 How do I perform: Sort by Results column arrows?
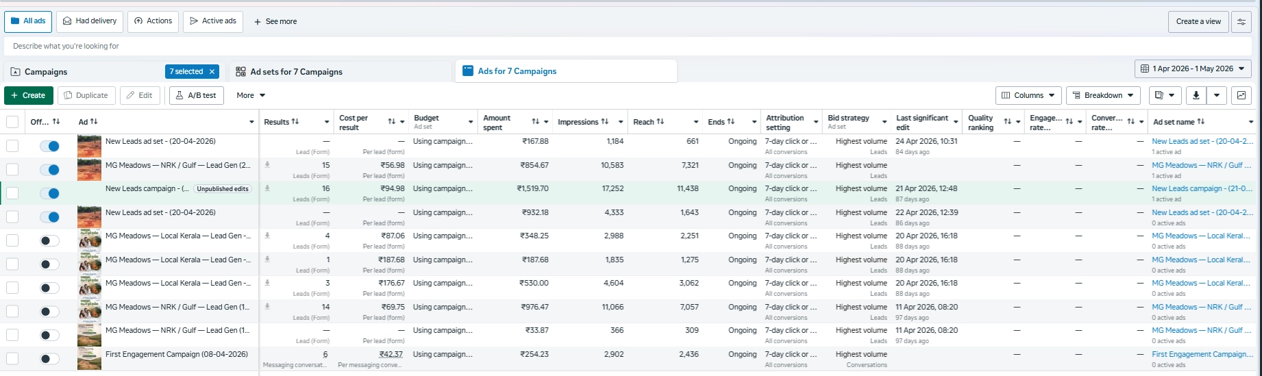coord(295,122)
